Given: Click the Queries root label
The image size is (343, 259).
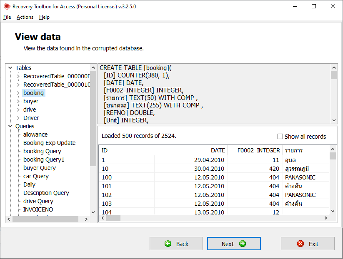Looking at the screenshot, I should (25, 126).
